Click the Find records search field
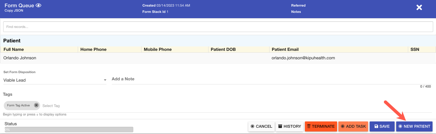Image resolution: width=436 pixels, height=134 pixels. click(218, 27)
